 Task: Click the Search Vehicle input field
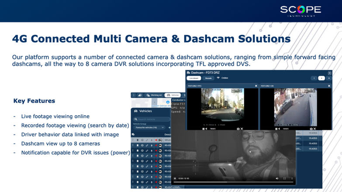152,119
